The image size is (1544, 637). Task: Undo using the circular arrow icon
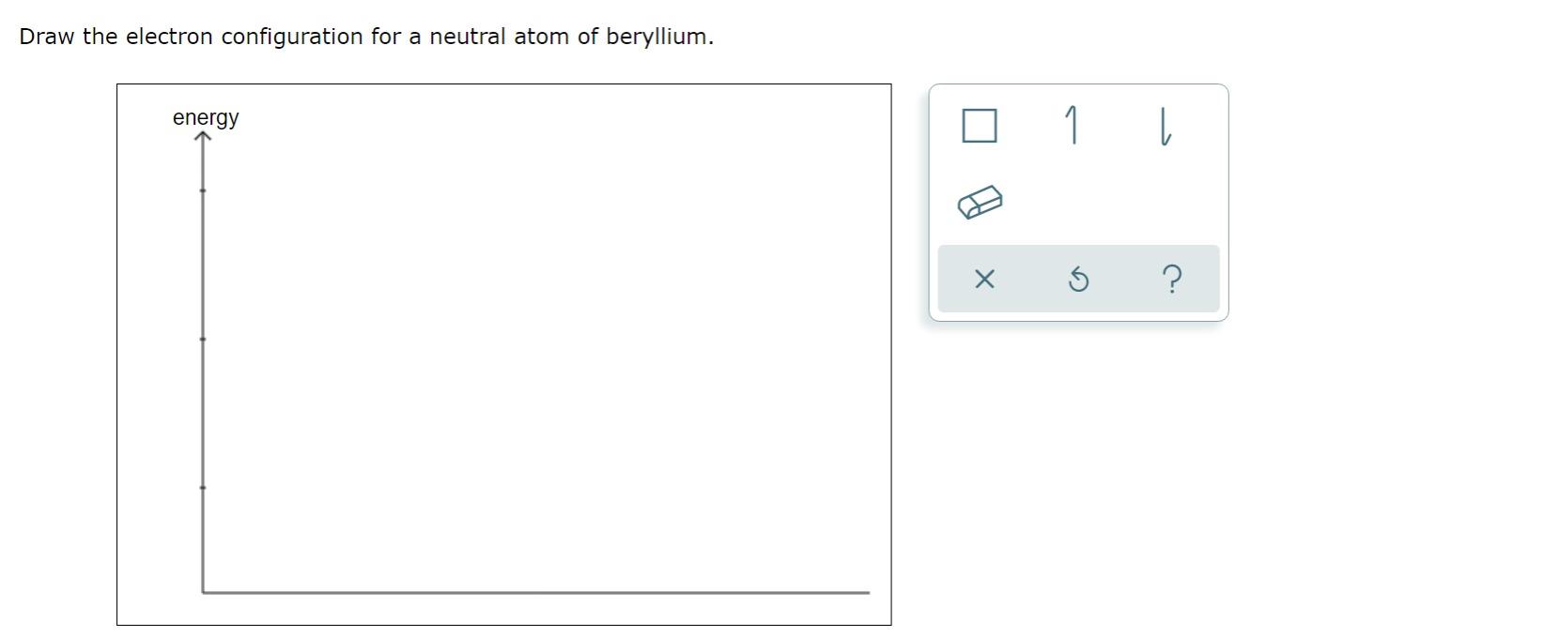pyautogui.click(x=1079, y=279)
